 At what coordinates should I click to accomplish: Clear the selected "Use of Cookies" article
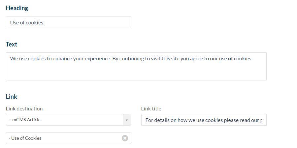tap(125, 138)
